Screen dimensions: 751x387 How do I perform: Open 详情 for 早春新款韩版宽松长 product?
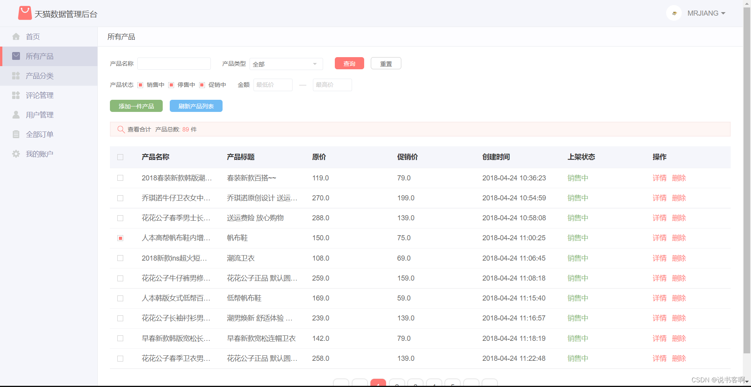pyautogui.click(x=659, y=338)
